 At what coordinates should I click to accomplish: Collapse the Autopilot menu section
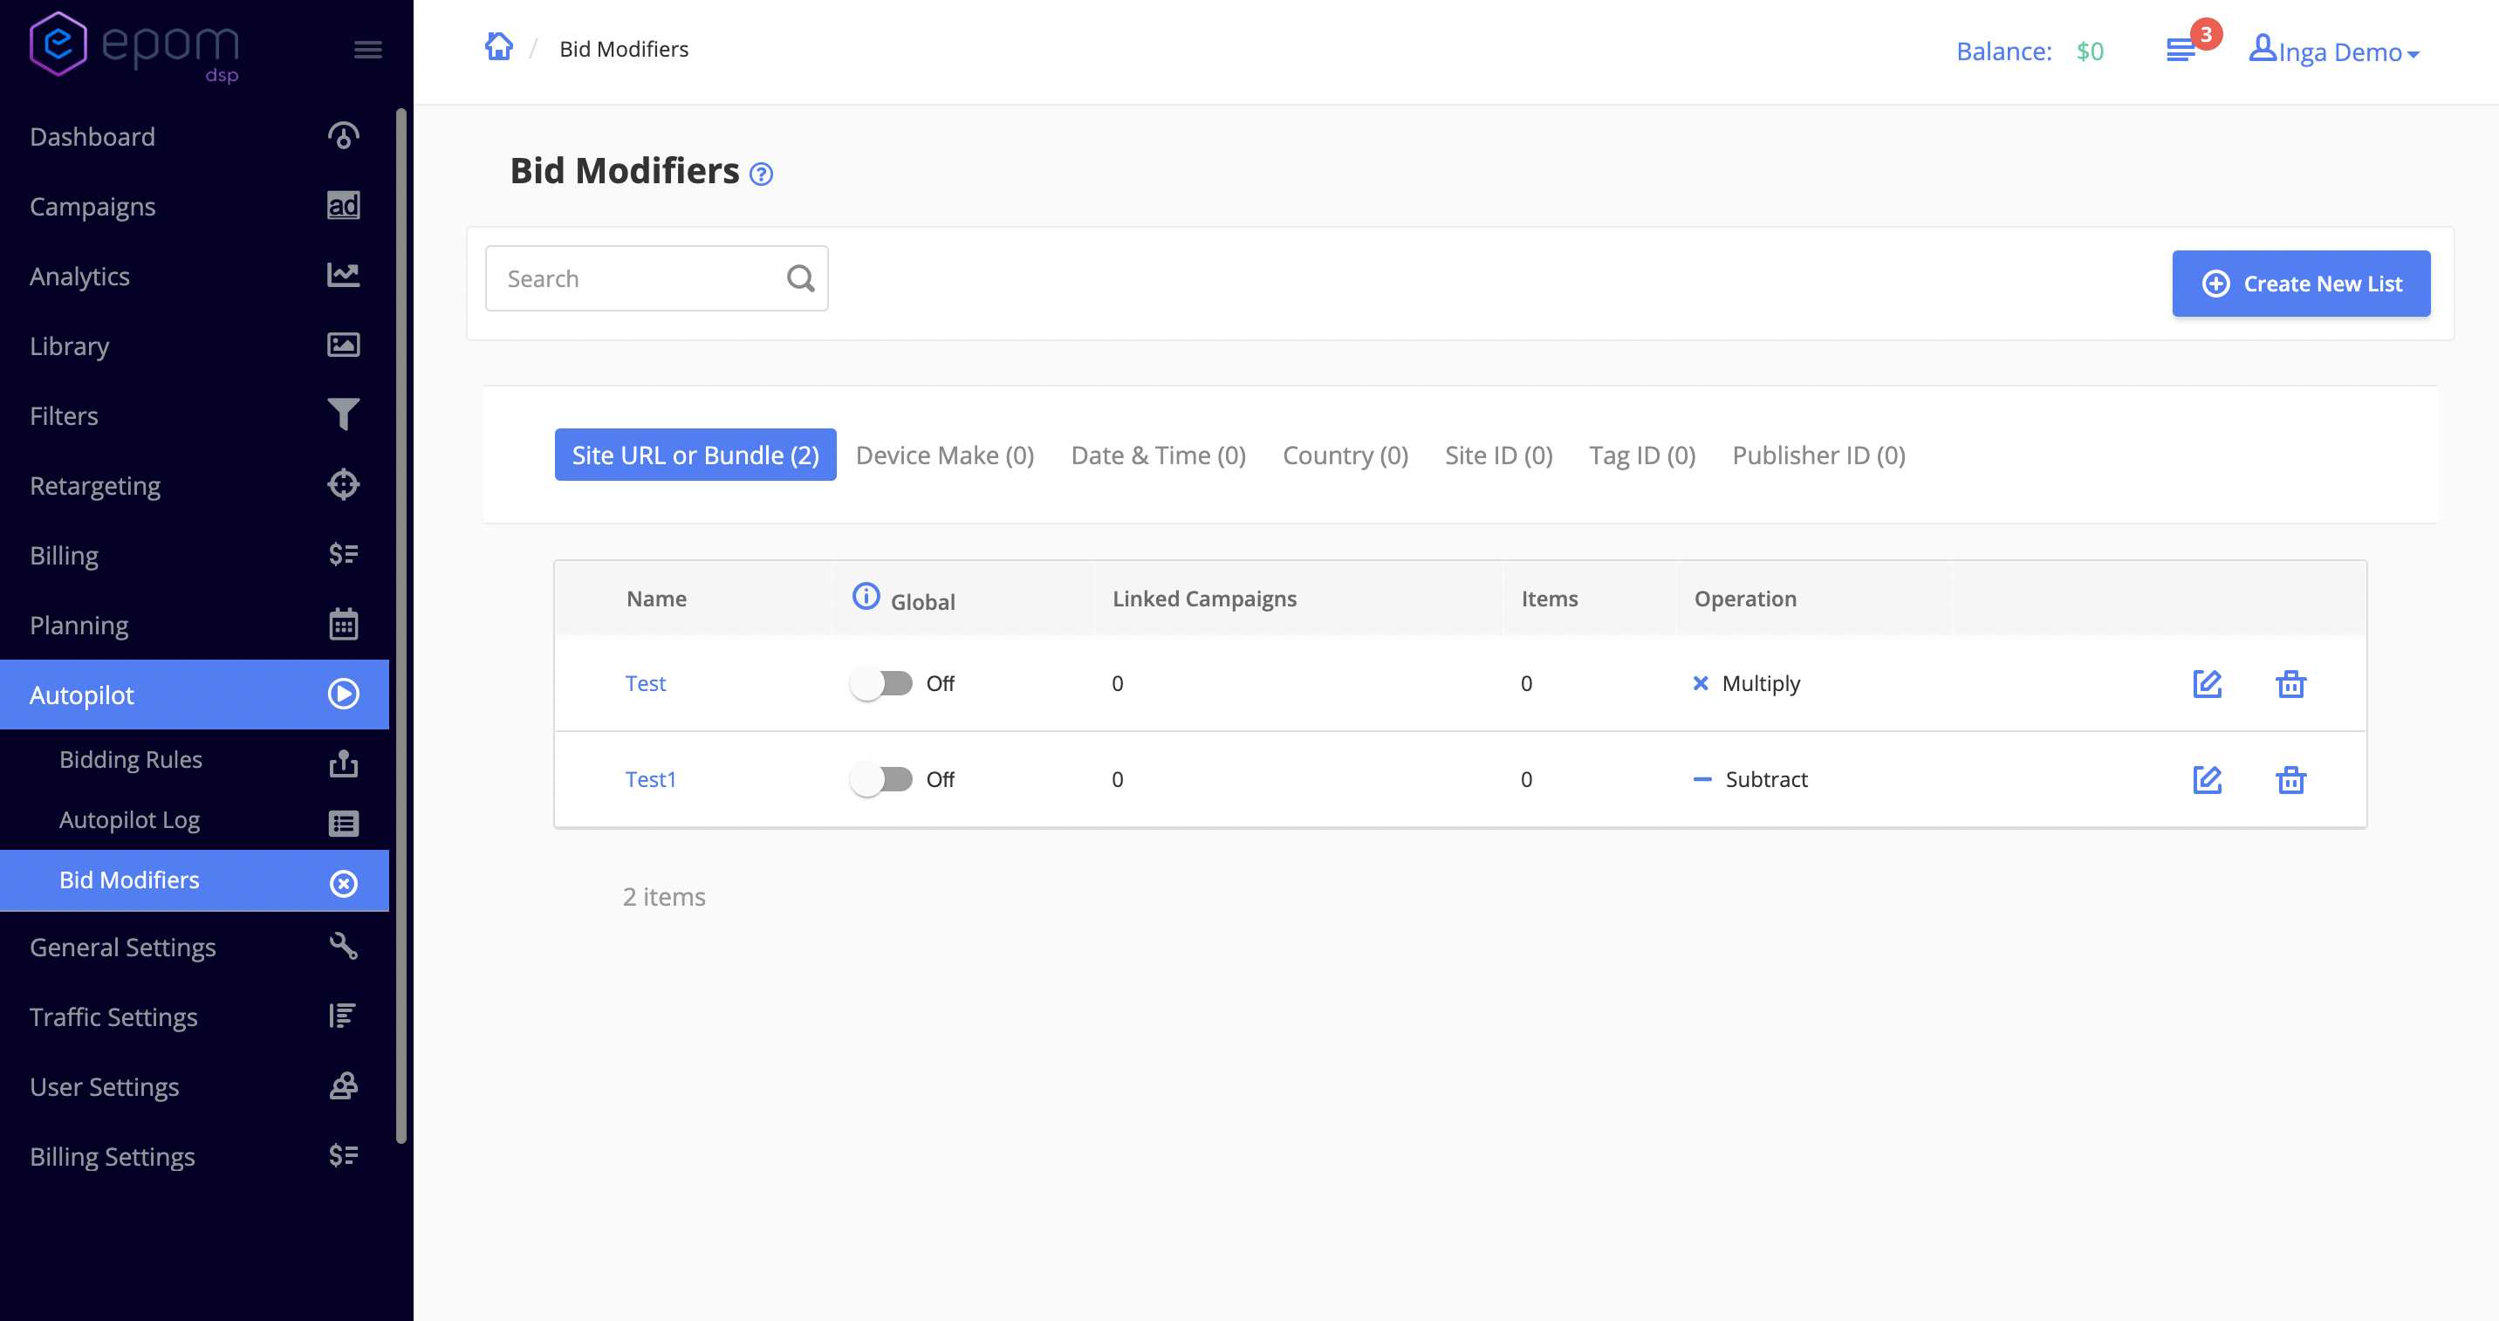194,695
